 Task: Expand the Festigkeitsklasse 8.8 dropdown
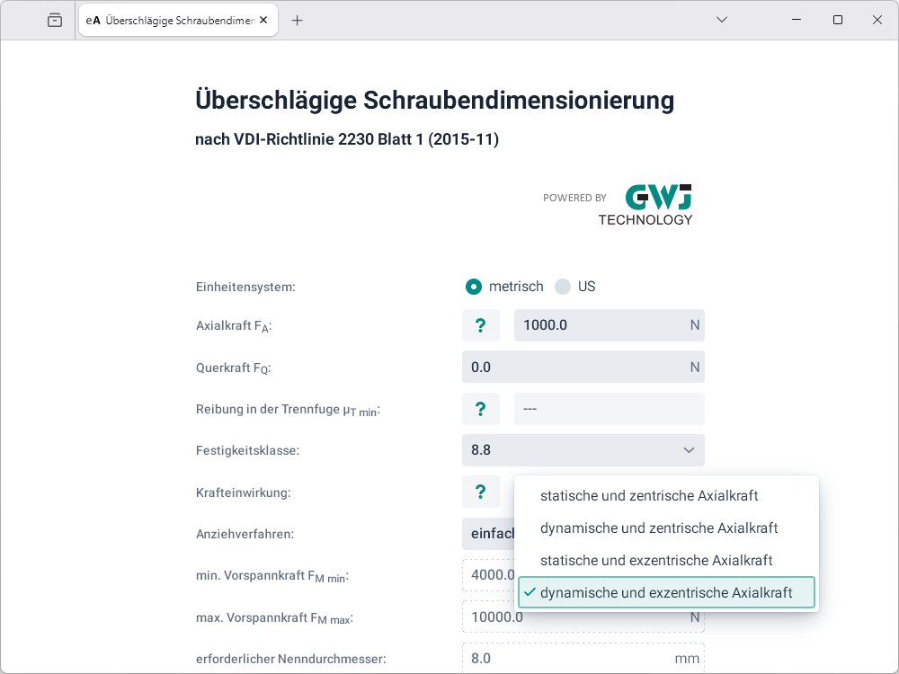583,450
